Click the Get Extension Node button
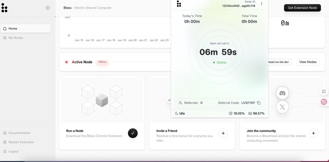Screen dimensions: 329x162 (x=302, y=8)
